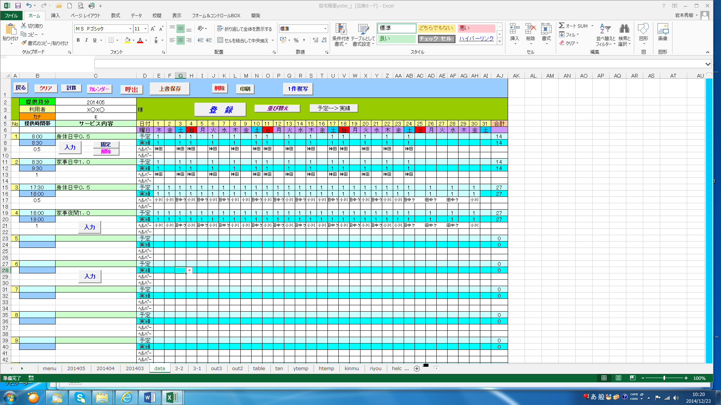This screenshot has width=721, height=405.
Task: Click the 並び替え sort button
Action: click(277, 108)
